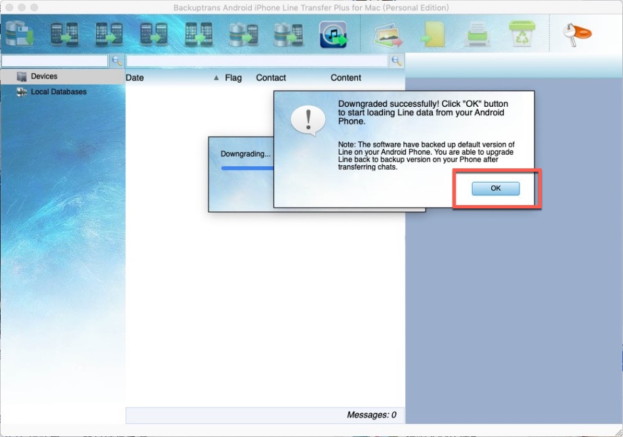This screenshot has height=437, width=623.
Task: Click the printer toolbar icon
Action: [477, 34]
